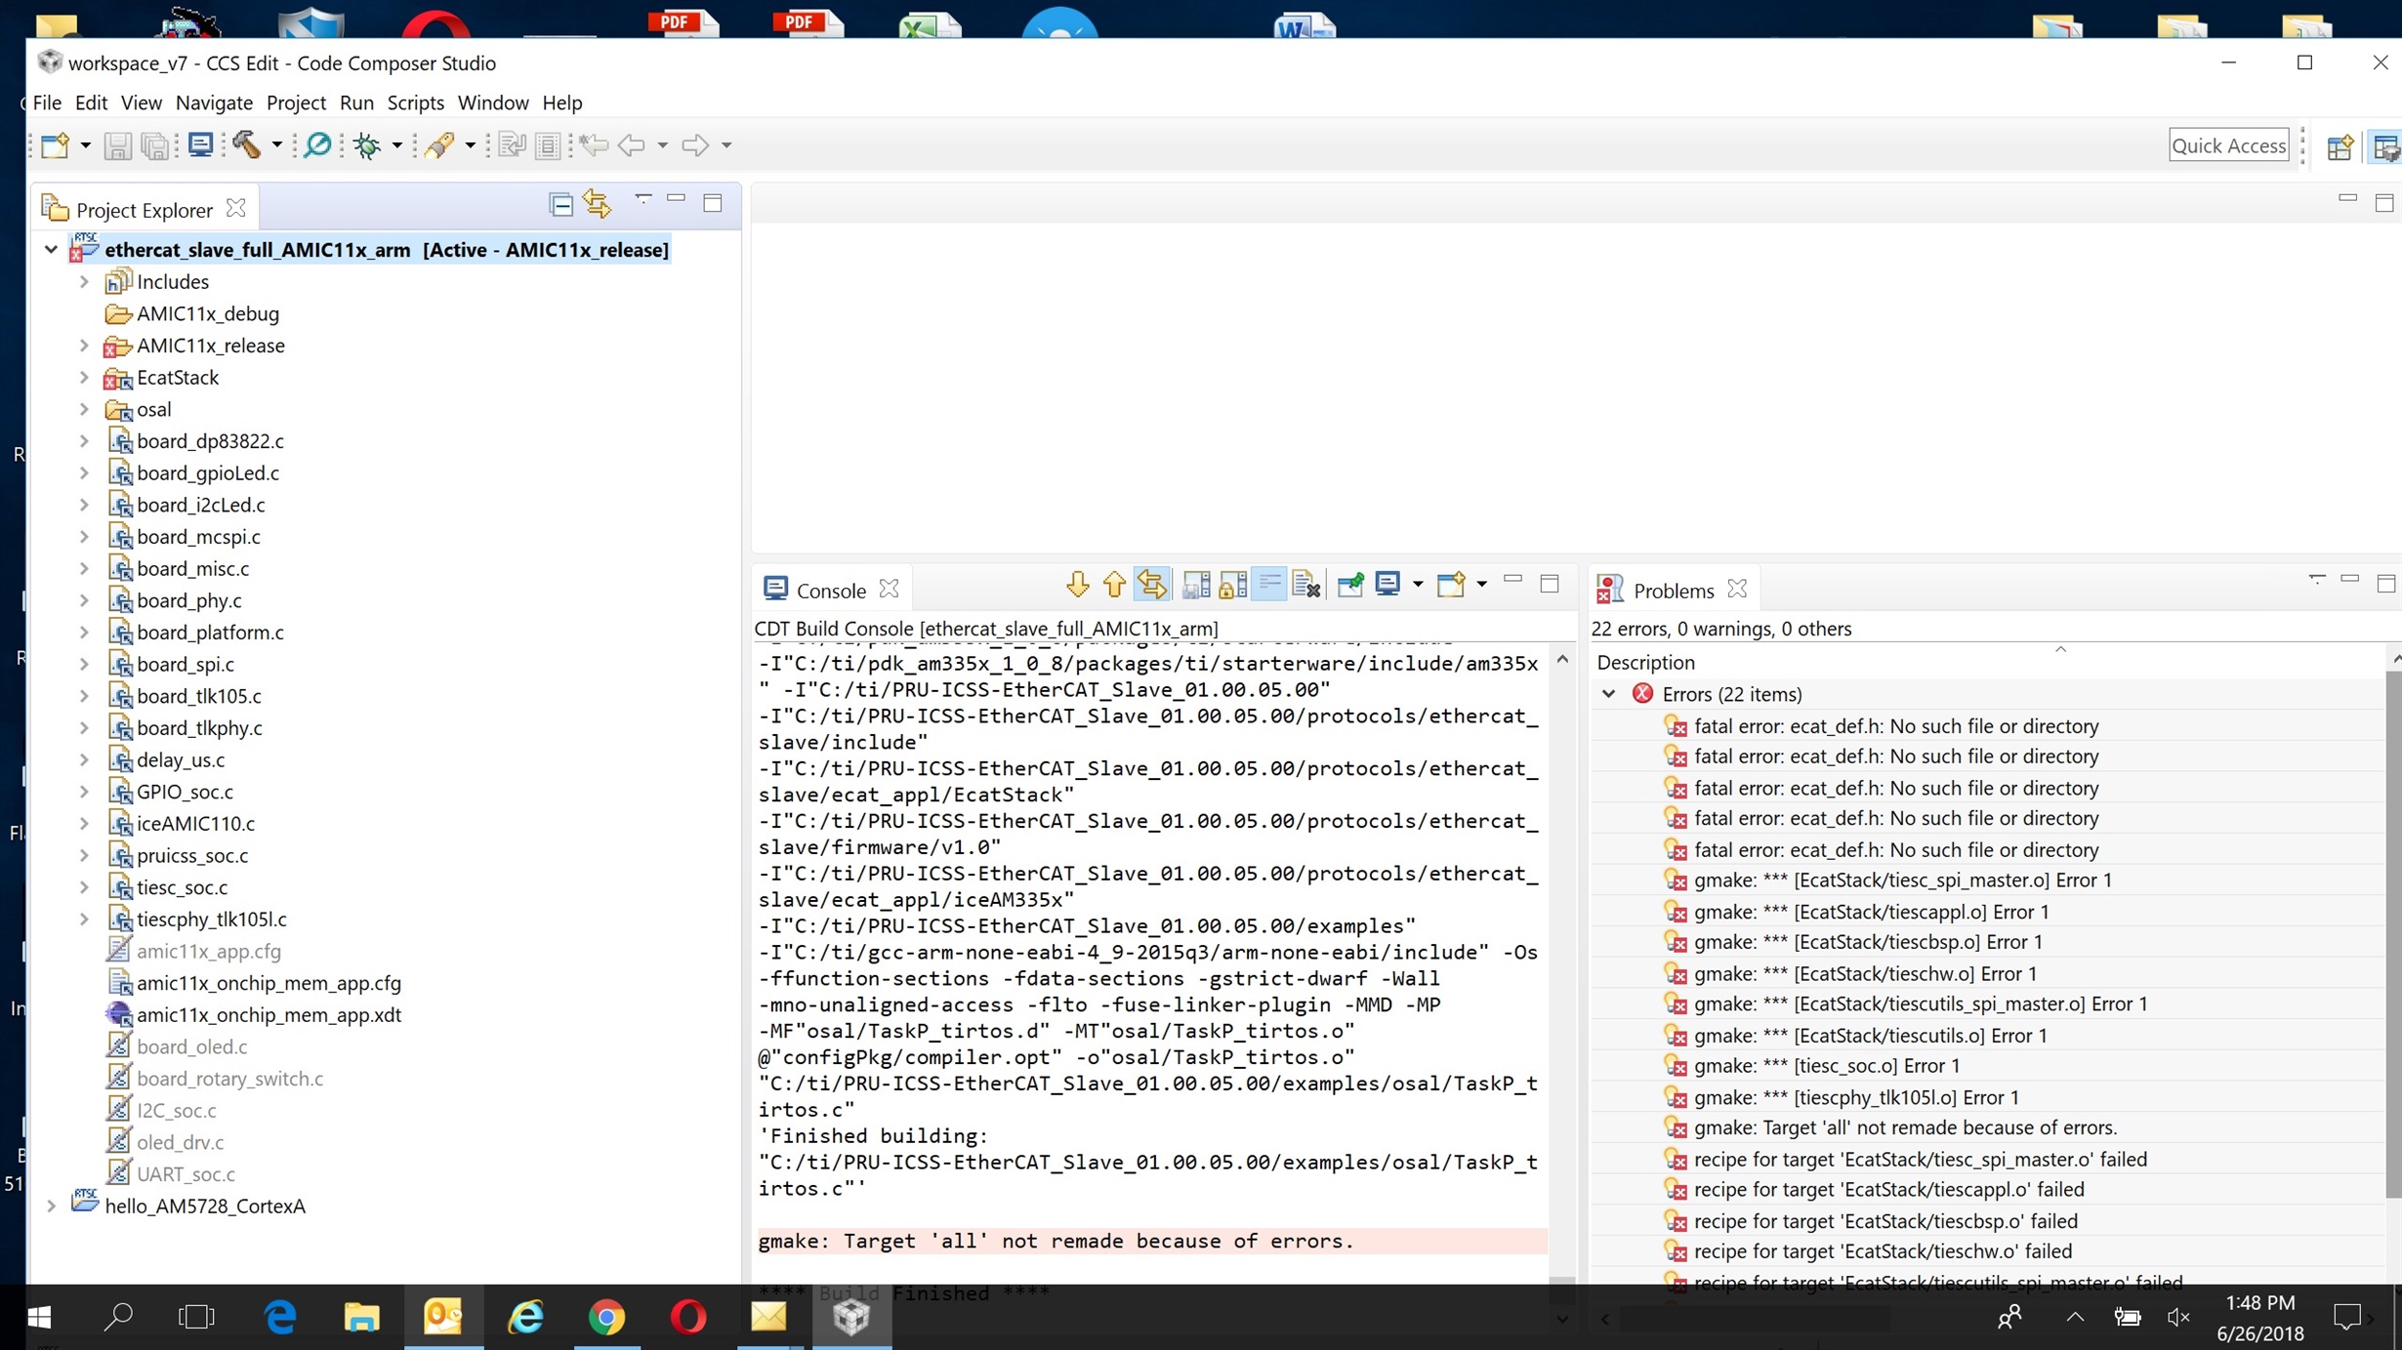Expand hello_AM5728_CortexA project

click(51, 1207)
